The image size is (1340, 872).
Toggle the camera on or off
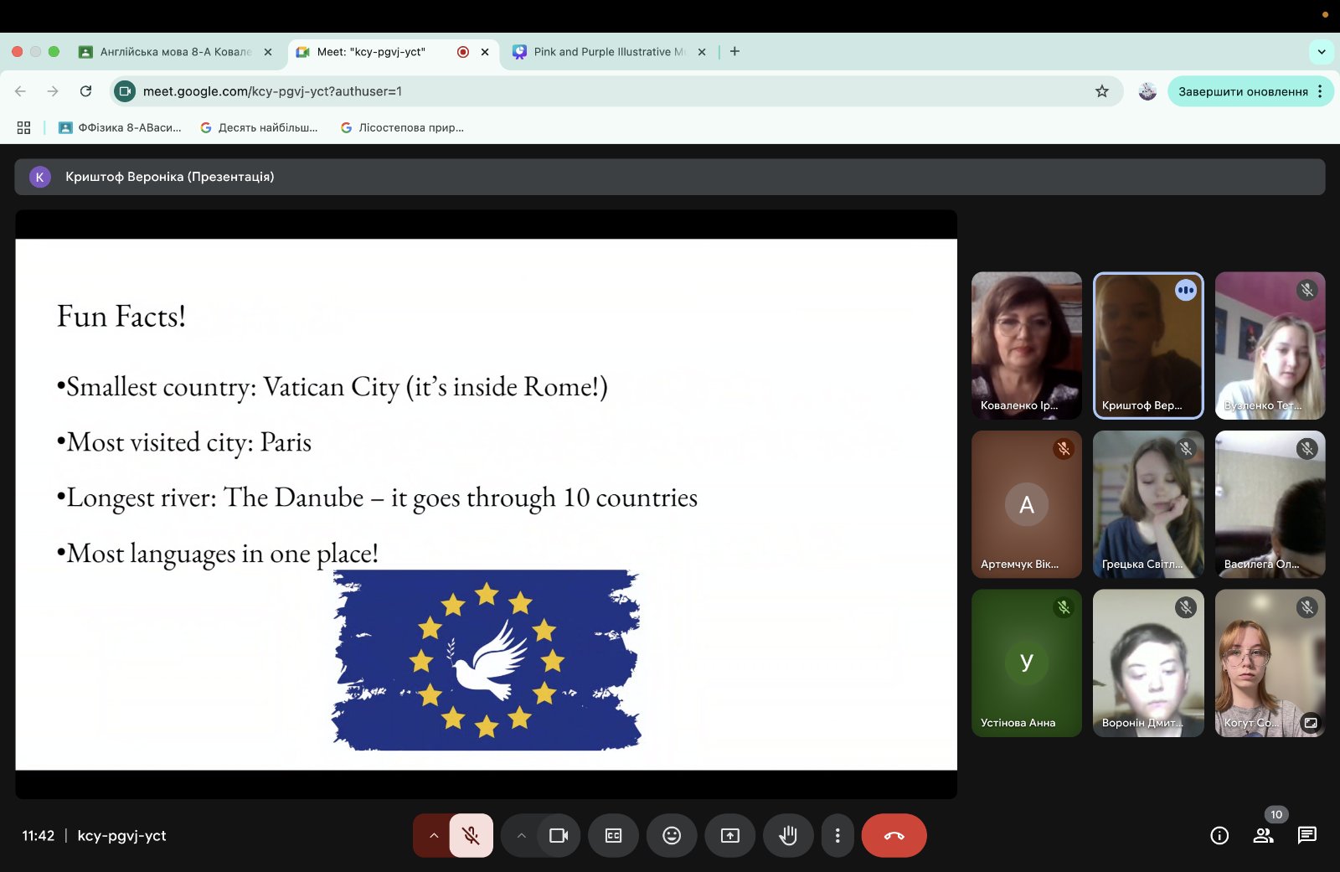pos(559,835)
